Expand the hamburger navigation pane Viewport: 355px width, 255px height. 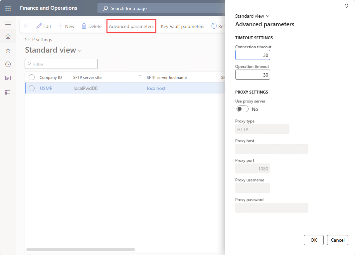(x=8, y=23)
